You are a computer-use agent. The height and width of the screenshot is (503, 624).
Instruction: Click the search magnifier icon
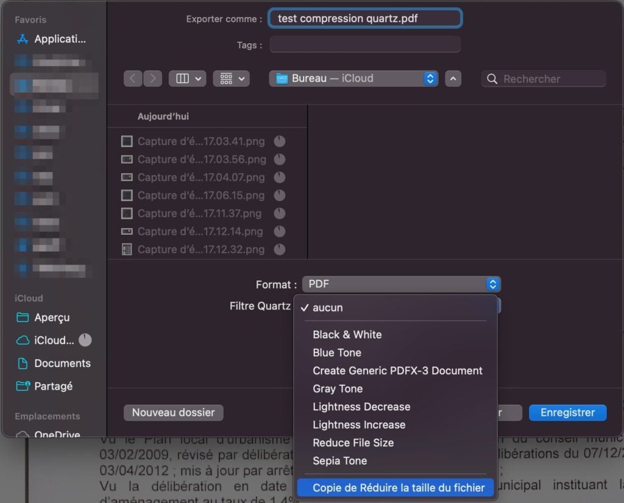coord(492,79)
